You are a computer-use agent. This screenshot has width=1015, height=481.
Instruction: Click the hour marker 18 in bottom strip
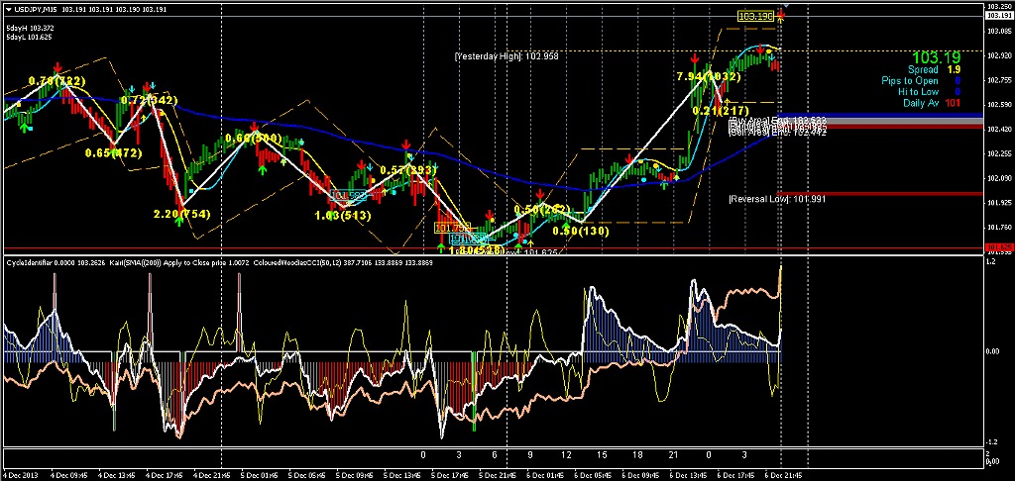click(637, 455)
